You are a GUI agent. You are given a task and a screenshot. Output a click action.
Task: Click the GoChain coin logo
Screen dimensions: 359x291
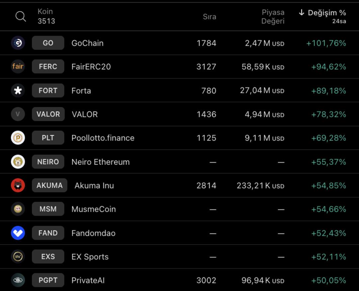pos(18,43)
